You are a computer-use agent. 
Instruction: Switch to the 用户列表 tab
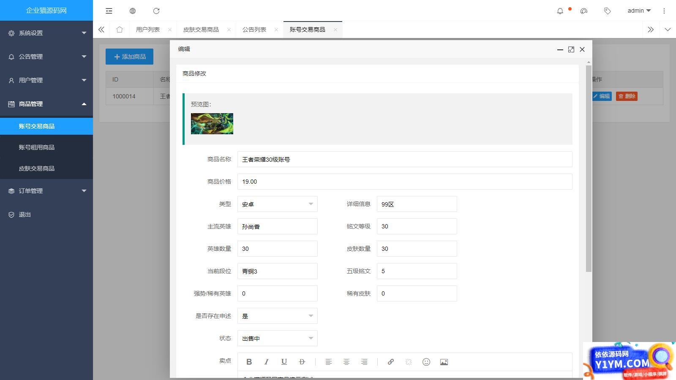(x=148, y=30)
